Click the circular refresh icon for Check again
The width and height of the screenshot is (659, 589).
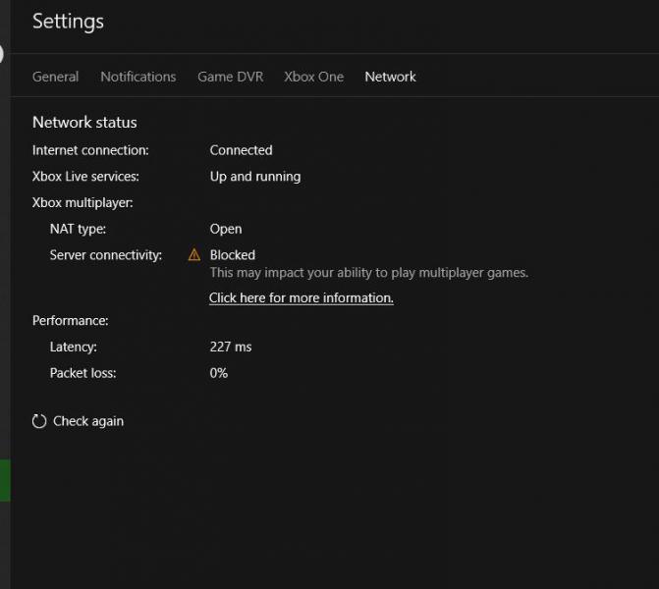[x=39, y=421]
